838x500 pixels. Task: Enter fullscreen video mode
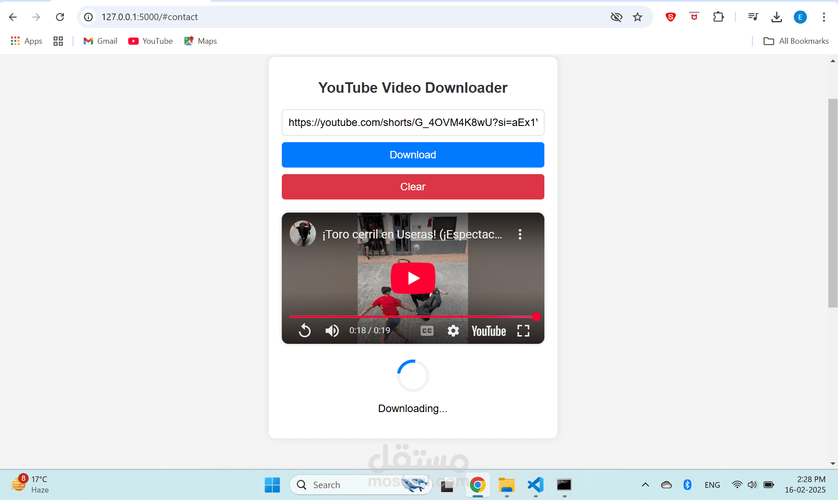click(x=523, y=331)
